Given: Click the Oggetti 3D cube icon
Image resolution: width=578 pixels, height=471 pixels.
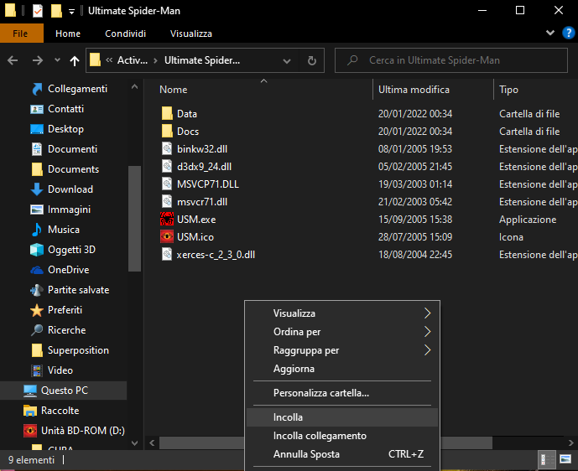Looking at the screenshot, I should click(x=37, y=250).
